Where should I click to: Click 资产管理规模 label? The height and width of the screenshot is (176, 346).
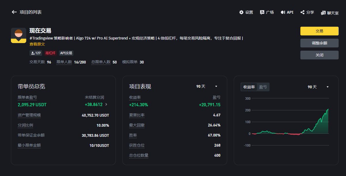pyautogui.click(x=29, y=115)
